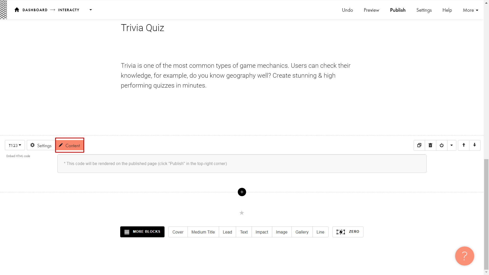Click the Add block plus button
This screenshot has height=275, width=489.
242,192
